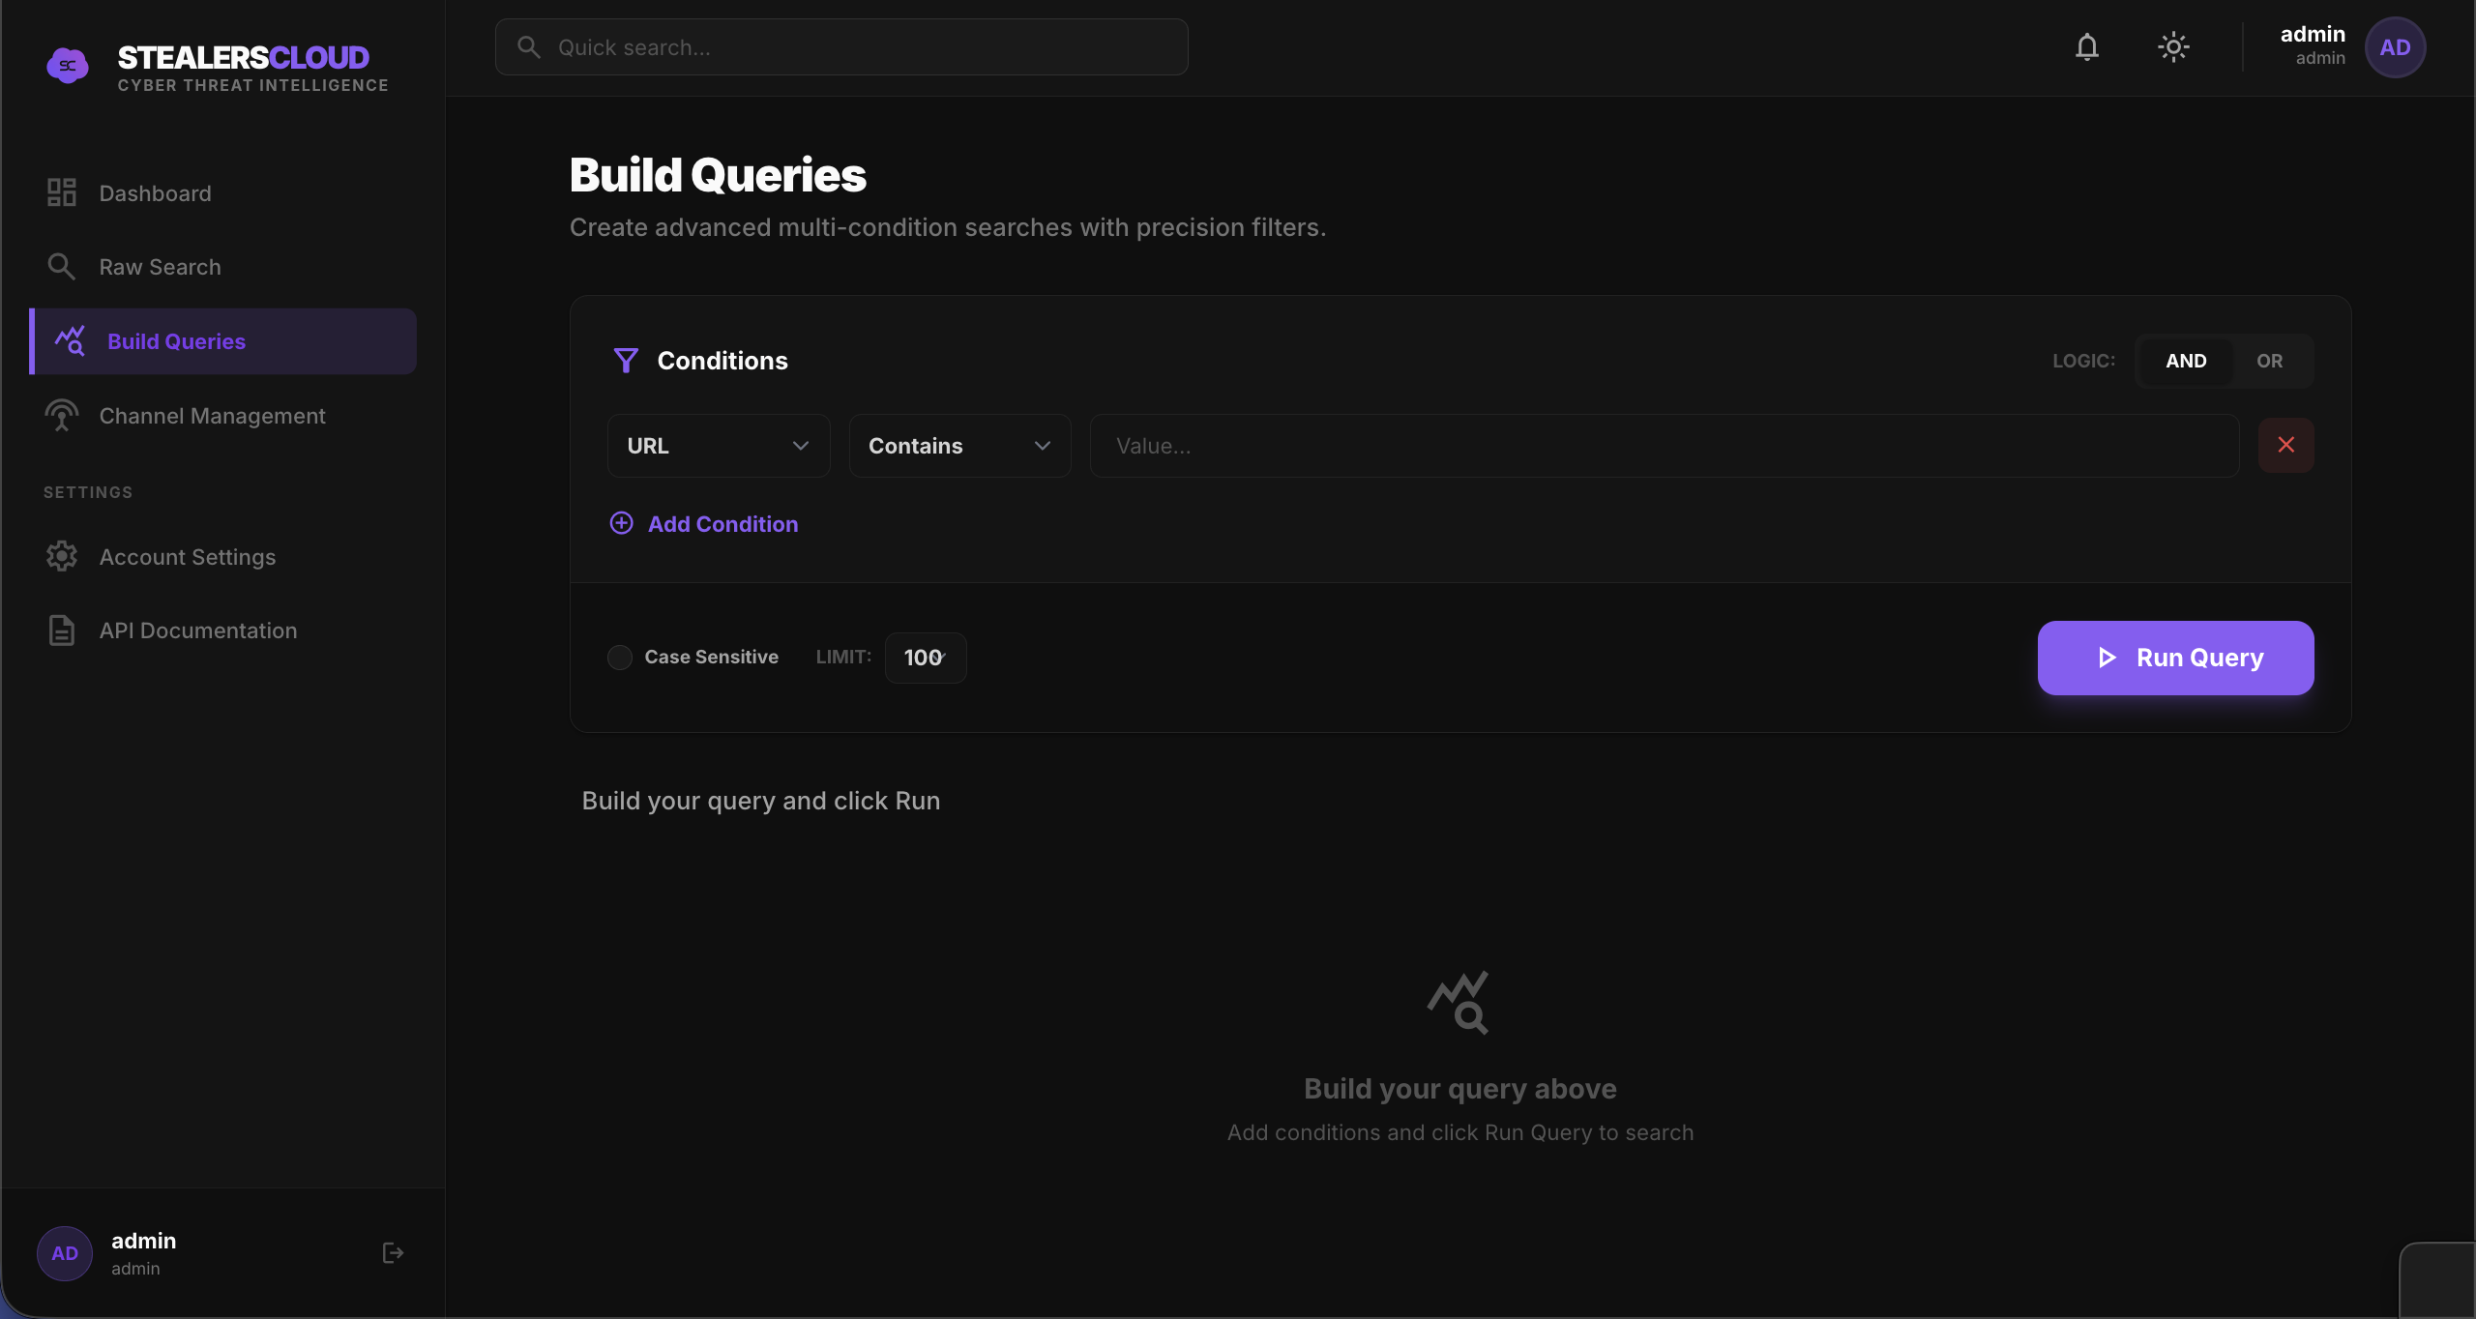The height and width of the screenshot is (1319, 2476).
Task: Click the Conditions filter funnel icon
Action: point(626,360)
